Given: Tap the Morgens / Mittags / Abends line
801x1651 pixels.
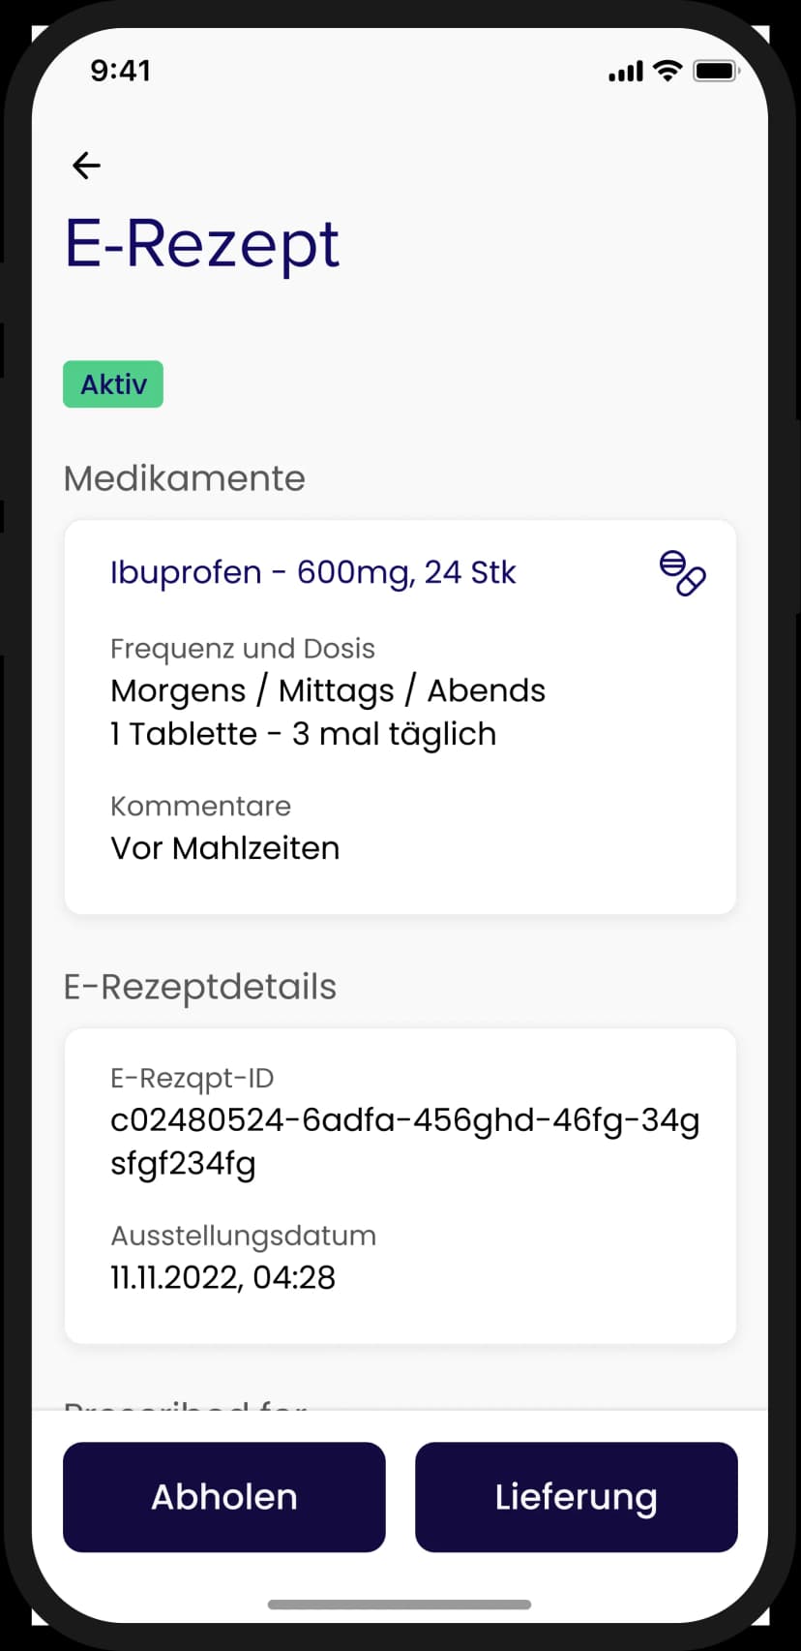Looking at the screenshot, I should pos(328,690).
